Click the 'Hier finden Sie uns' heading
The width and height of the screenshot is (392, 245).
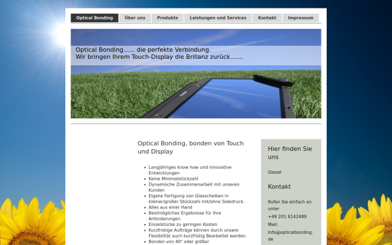(x=289, y=153)
